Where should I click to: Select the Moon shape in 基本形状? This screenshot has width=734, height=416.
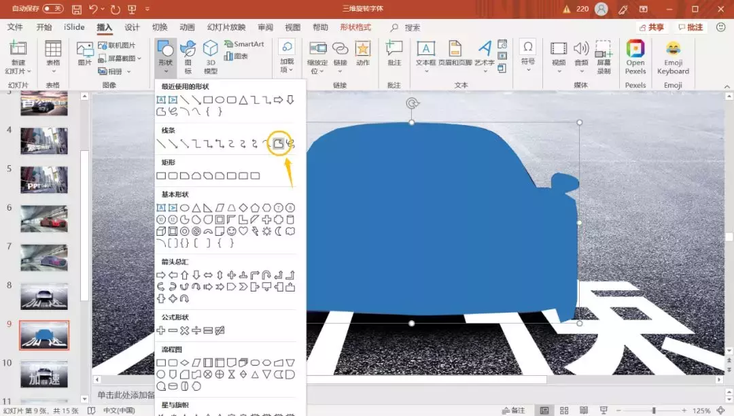click(278, 231)
